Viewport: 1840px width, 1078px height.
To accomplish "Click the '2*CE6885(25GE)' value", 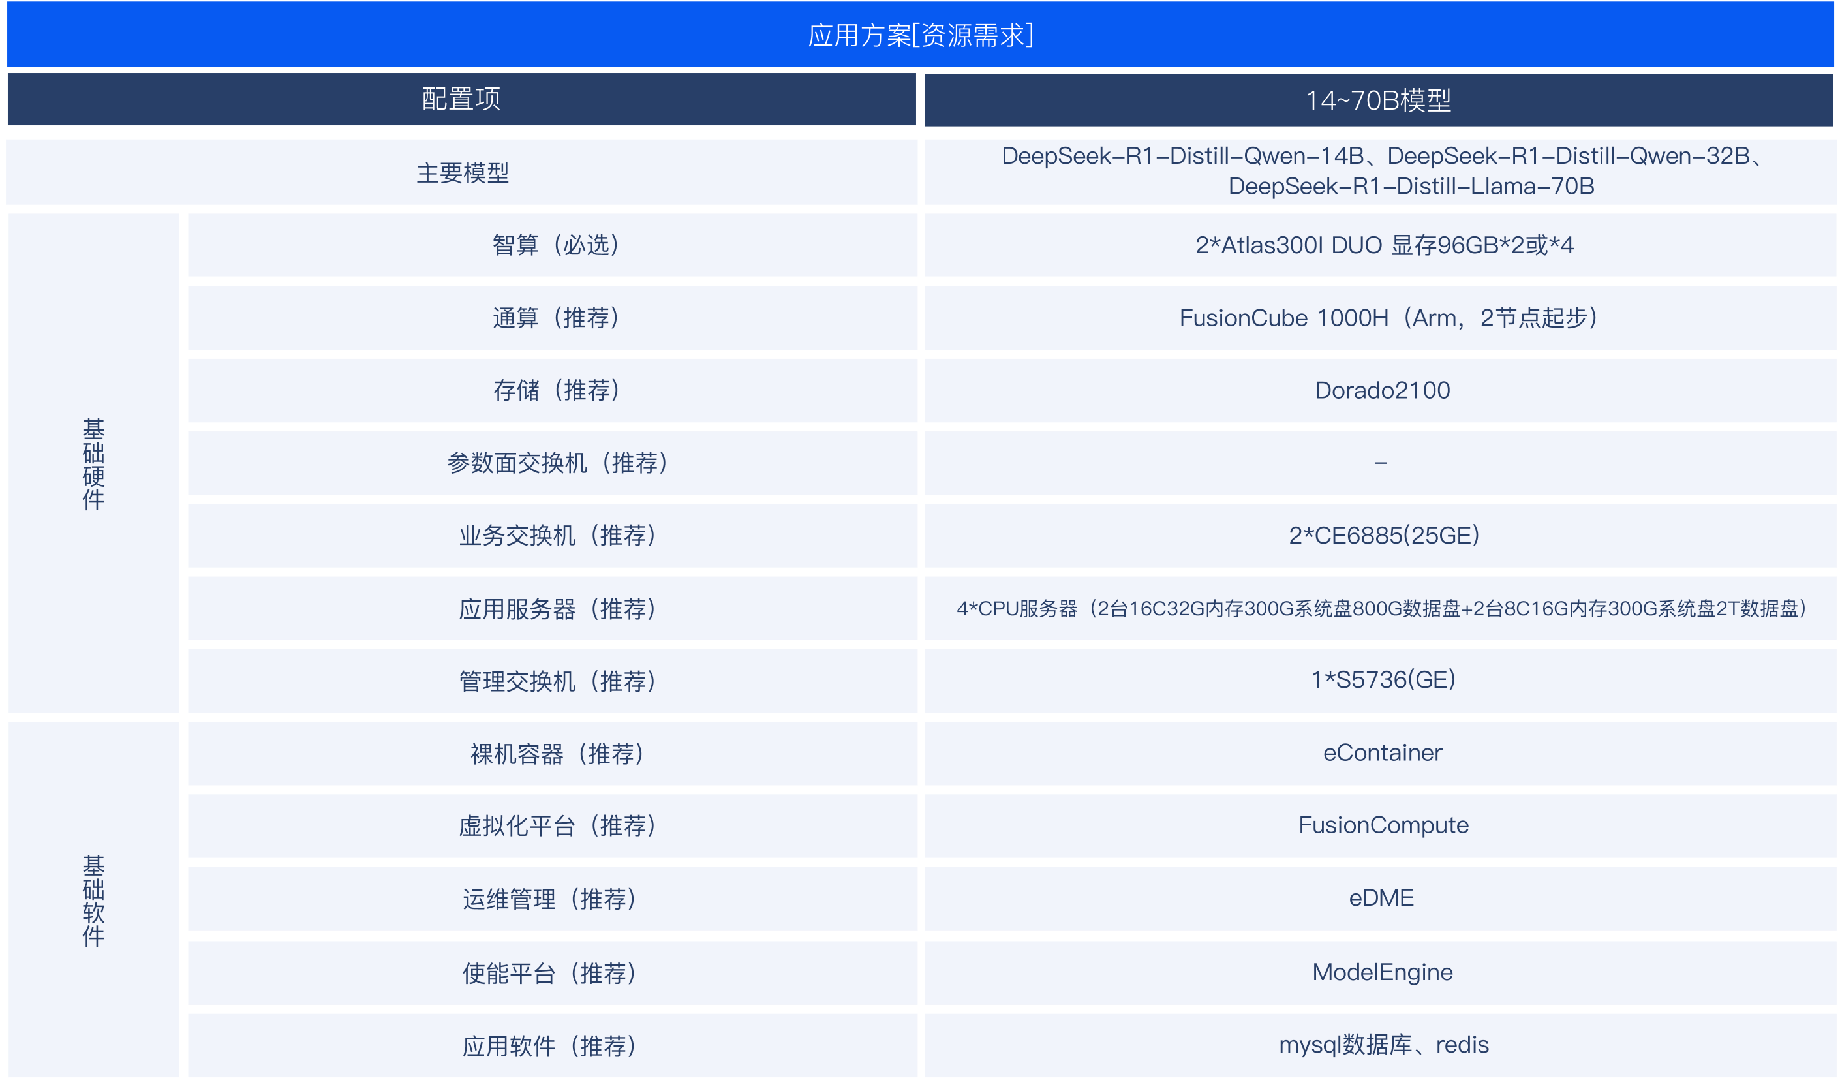I will click(x=1384, y=535).
